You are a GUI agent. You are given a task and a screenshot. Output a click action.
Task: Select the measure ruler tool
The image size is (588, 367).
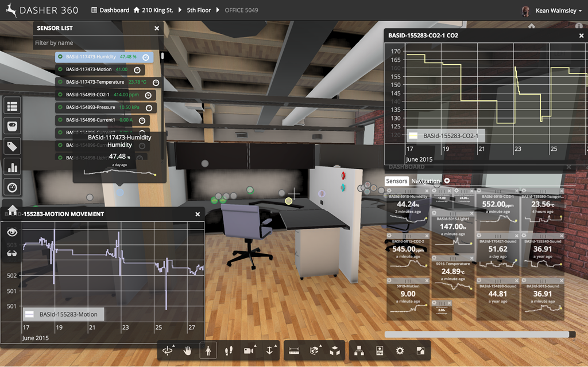295,350
